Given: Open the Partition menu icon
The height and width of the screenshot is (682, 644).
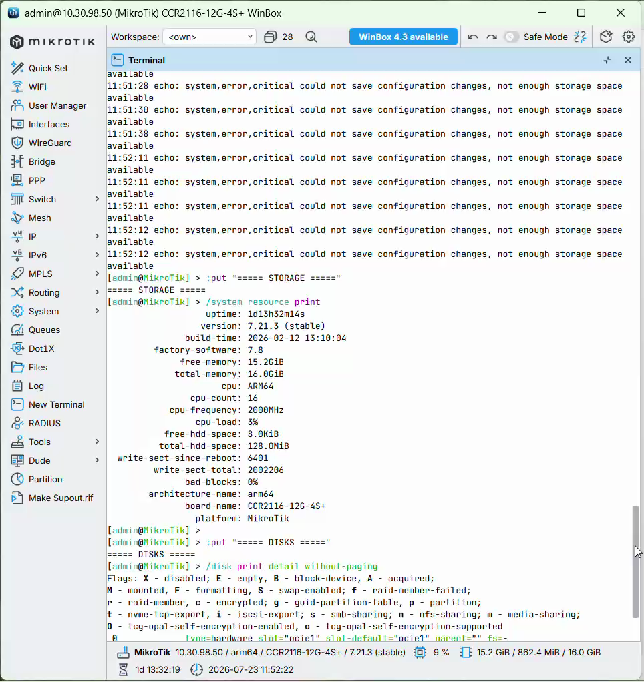Looking at the screenshot, I should tap(17, 479).
